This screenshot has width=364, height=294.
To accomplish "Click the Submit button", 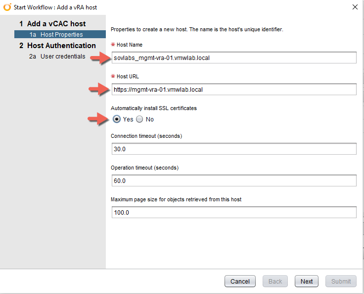I will (341, 281).
